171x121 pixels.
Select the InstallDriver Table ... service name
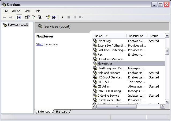tap(111, 100)
